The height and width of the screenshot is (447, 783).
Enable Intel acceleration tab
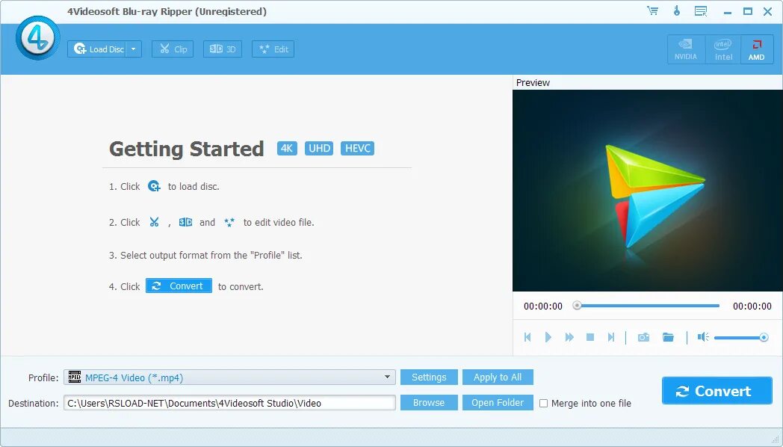[722, 49]
